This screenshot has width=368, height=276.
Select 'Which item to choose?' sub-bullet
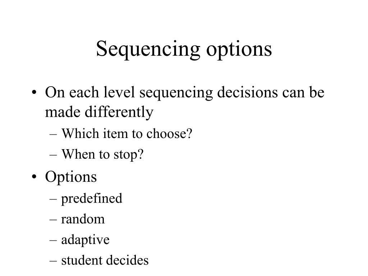127,134
